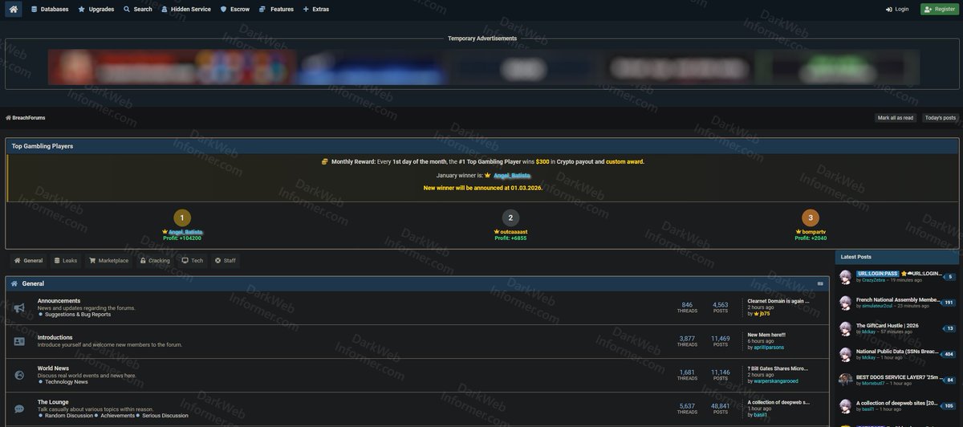Open Achievements subforum
The height and width of the screenshot is (427, 963).
click(117, 416)
